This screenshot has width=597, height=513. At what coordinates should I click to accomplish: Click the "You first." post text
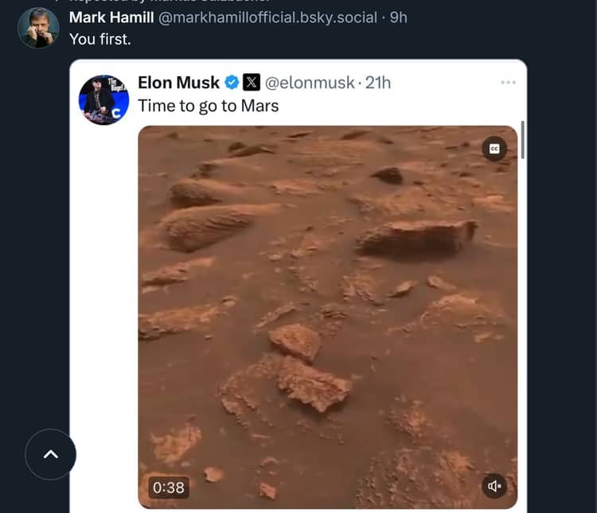pyautogui.click(x=100, y=38)
